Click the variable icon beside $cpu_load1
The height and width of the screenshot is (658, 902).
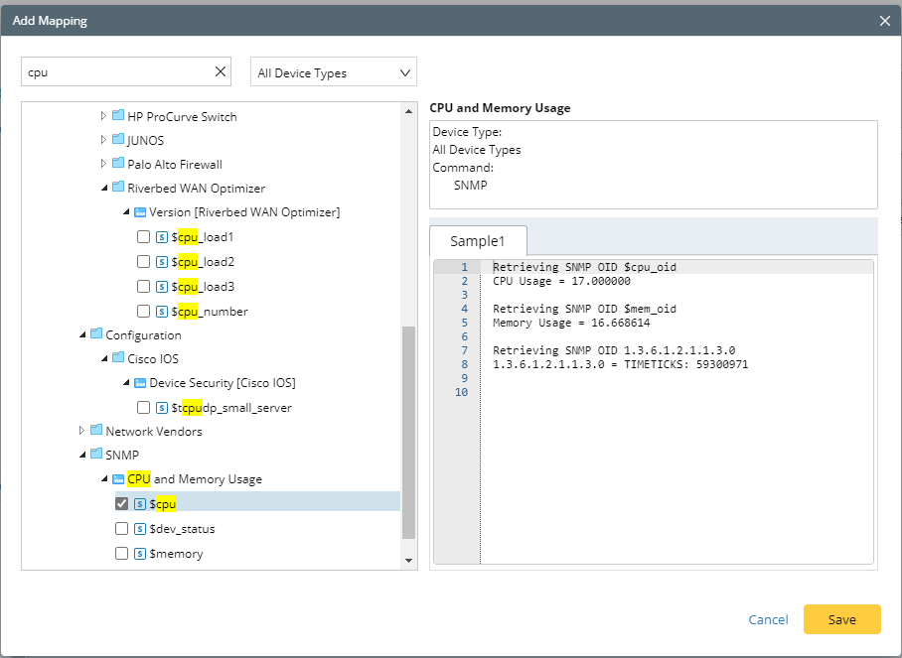tap(162, 237)
